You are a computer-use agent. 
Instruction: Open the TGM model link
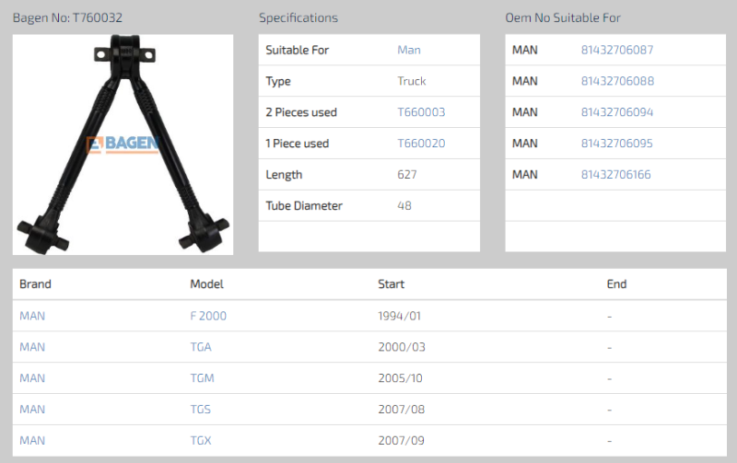tap(202, 378)
